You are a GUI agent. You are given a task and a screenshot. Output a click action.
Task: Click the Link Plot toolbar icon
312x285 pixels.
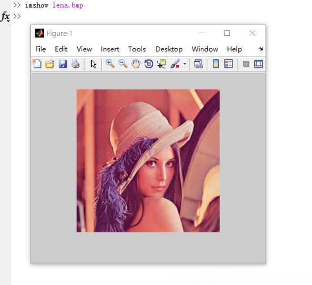click(x=198, y=64)
